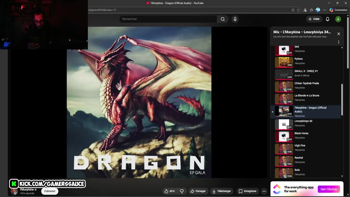Screen dimensions: 350x197
Task: Open YouTube notifications bell
Action: pos(327,19)
